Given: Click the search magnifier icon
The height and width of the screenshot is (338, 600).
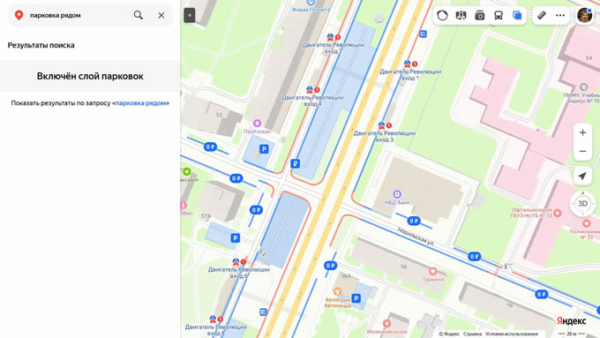Looking at the screenshot, I should pyautogui.click(x=139, y=15).
